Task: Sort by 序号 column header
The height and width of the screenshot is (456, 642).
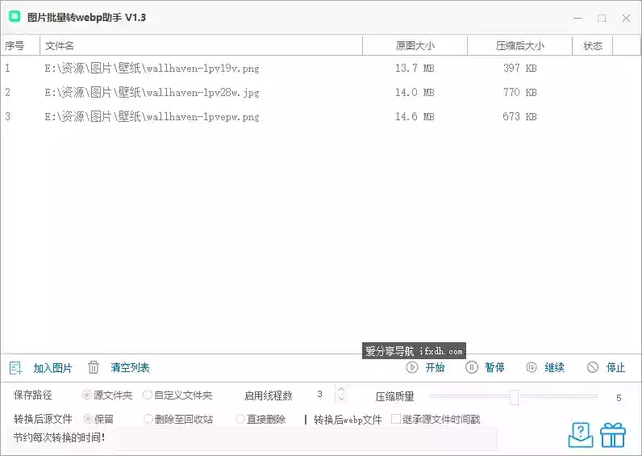Action: pos(20,45)
